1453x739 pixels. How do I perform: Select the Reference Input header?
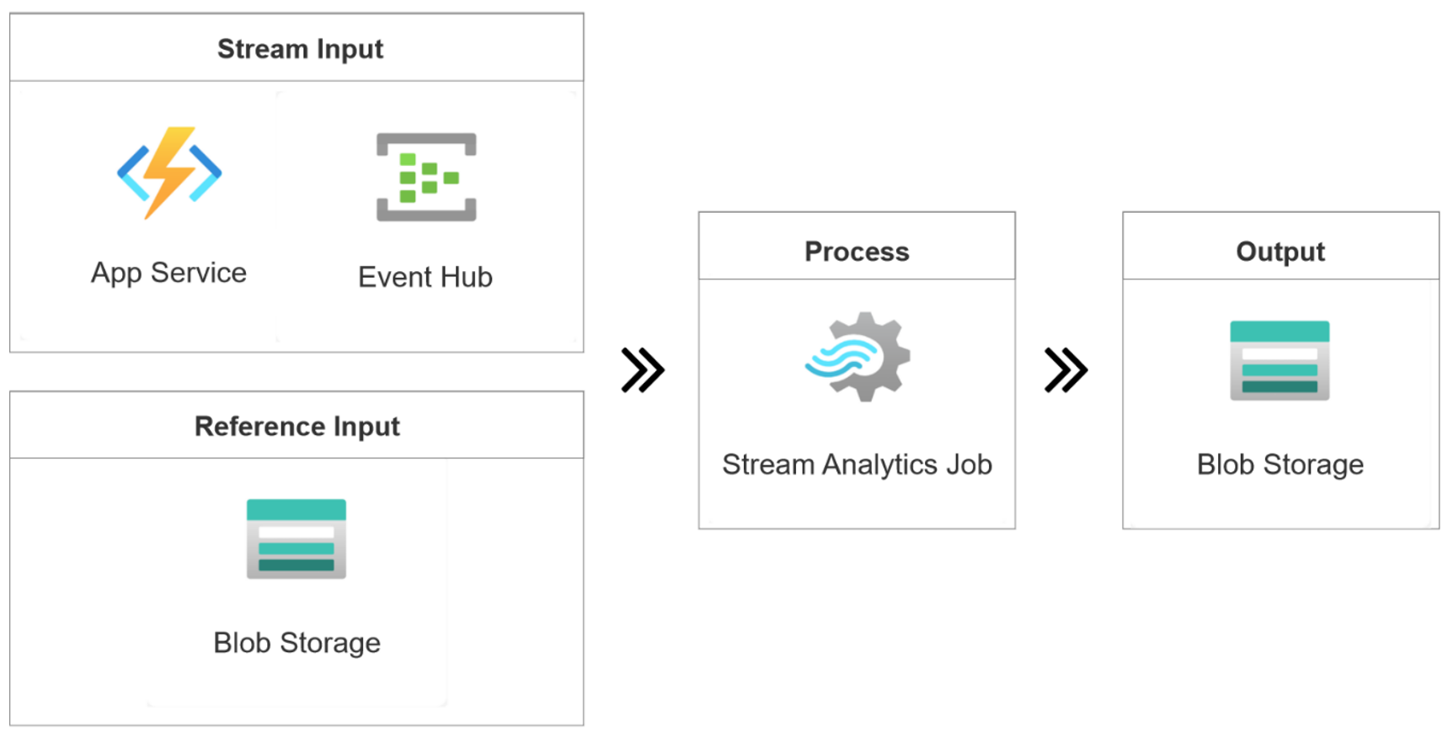[296, 426]
